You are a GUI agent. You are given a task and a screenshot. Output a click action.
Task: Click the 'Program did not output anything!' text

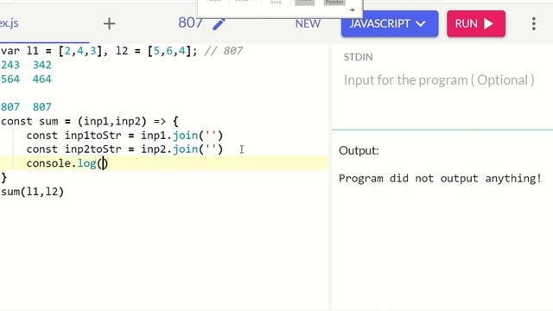(440, 179)
